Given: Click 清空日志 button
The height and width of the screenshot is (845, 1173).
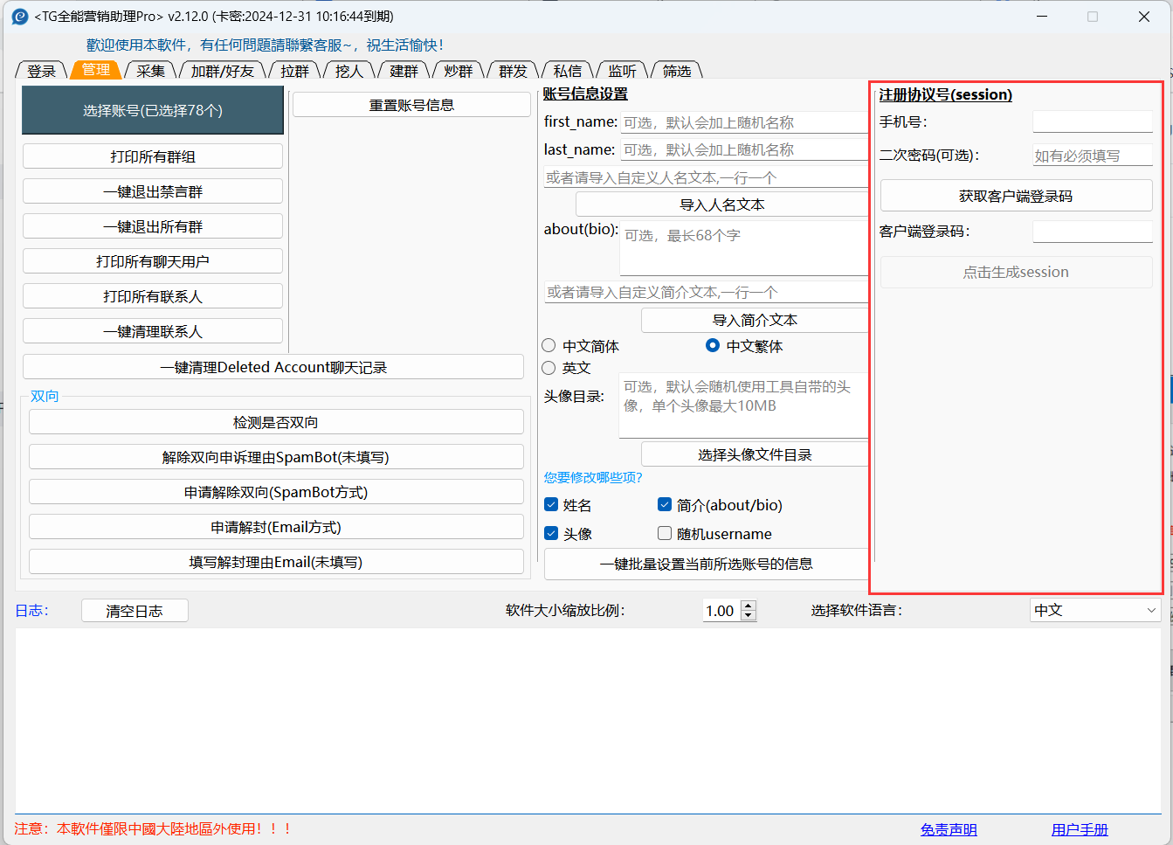Looking at the screenshot, I should click(135, 611).
